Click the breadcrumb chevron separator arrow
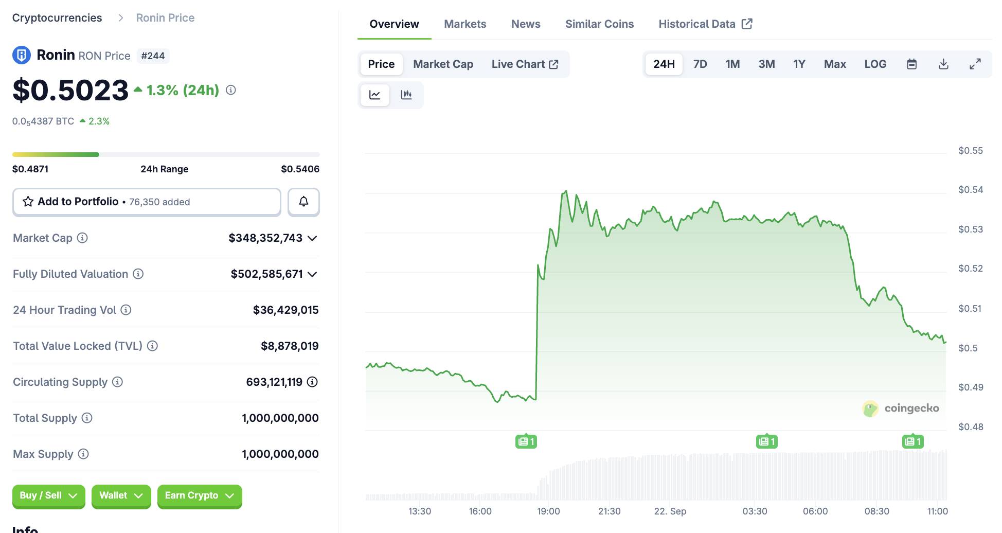This screenshot has height=533, width=1002. pos(121,18)
